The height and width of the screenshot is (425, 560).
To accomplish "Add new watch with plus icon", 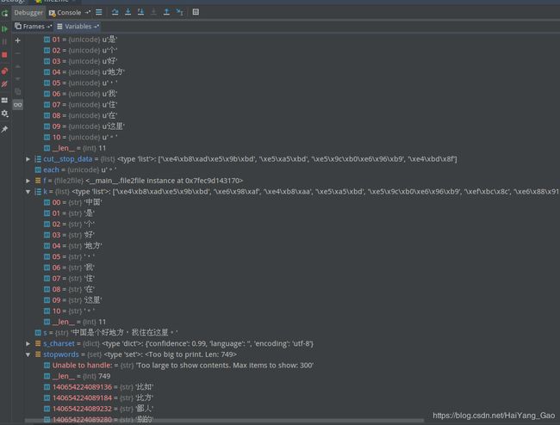I will coord(18,40).
